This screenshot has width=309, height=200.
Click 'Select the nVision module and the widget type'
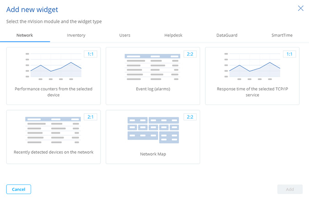[54, 21]
